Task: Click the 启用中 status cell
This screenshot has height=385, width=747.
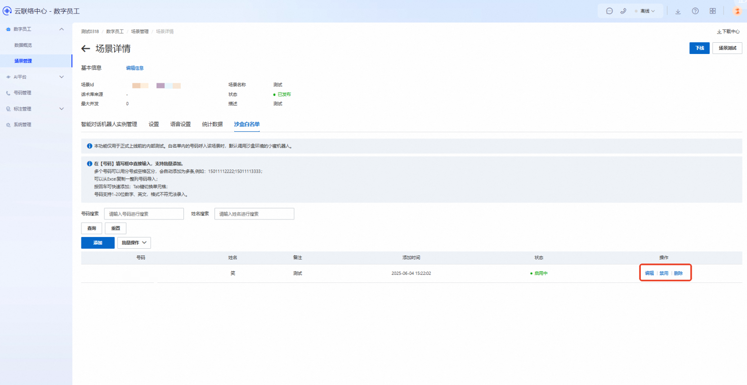Action: (x=539, y=273)
